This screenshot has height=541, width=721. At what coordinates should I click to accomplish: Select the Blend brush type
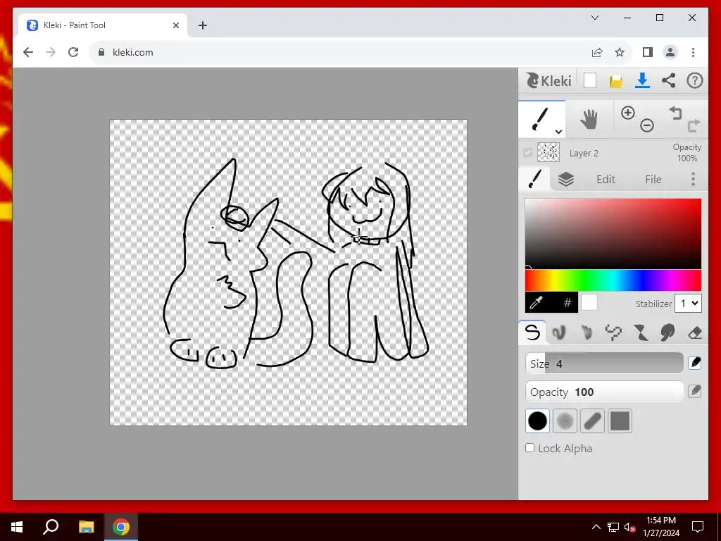point(559,332)
